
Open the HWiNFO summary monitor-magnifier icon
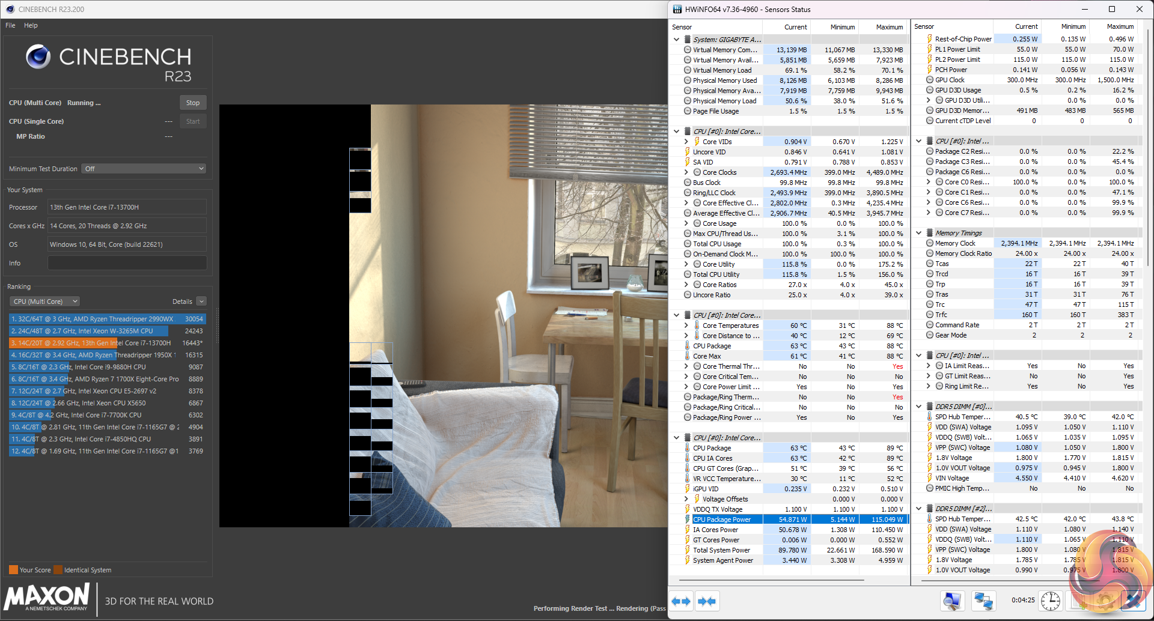coord(952,601)
